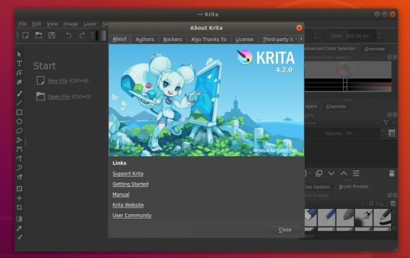The height and width of the screenshot is (258, 410).
Task: Open the Tag dropdown in Brush Presets
Action: (x=376, y=203)
